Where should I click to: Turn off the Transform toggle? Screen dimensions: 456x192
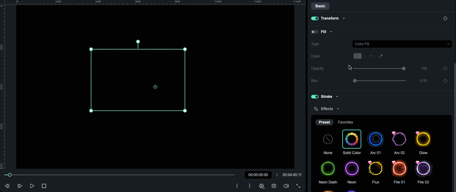point(315,18)
